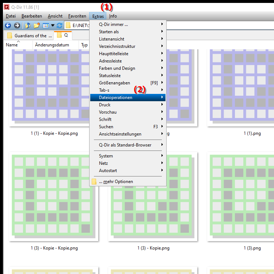
Task: Open the Bearbeiten menu
Action: (32, 16)
